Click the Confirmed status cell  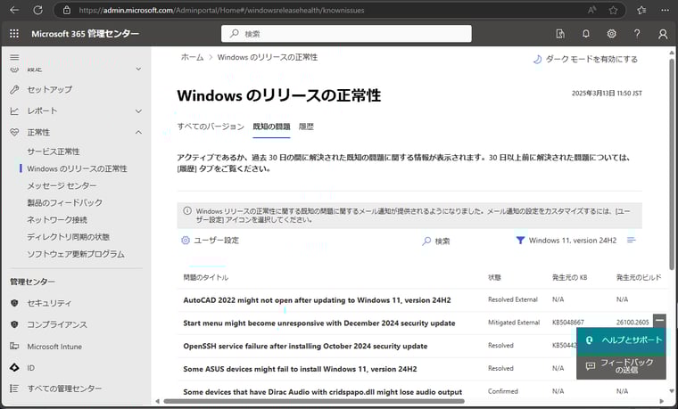click(502, 391)
